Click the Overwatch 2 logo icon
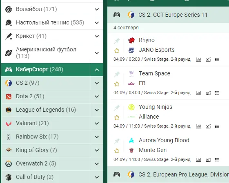The height and width of the screenshot is (183, 229). click(x=9, y=163)
